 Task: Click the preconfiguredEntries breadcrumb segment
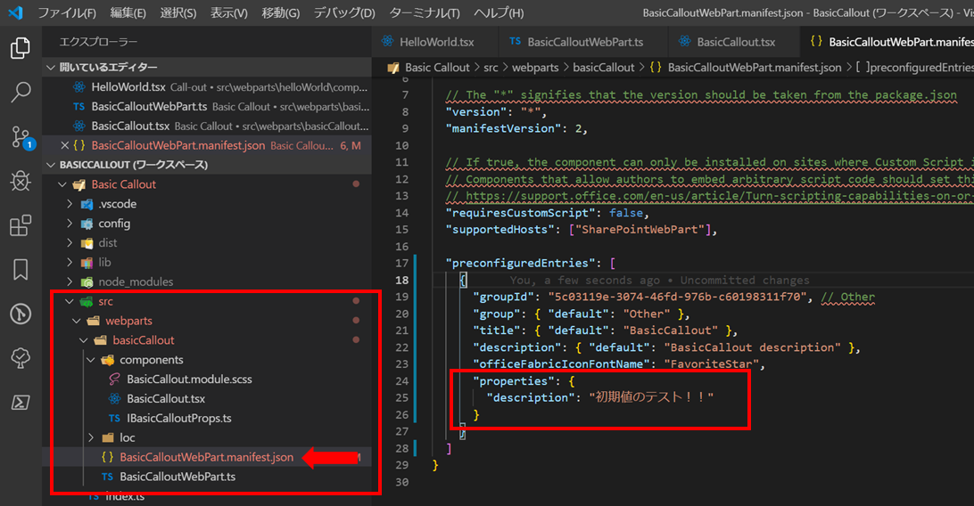914,68
